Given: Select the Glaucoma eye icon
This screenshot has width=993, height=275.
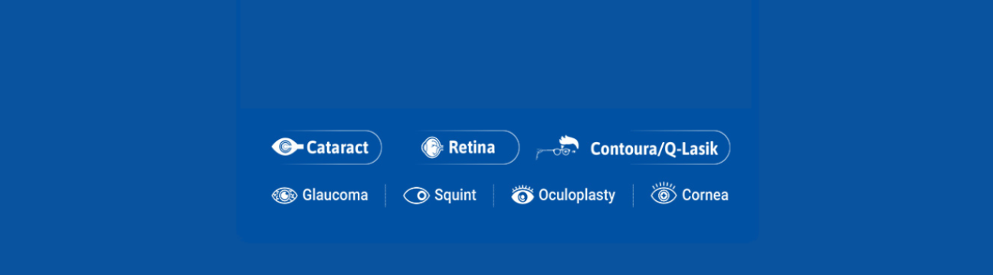Looking at the screenshot, I should click(x=284, y=196).
